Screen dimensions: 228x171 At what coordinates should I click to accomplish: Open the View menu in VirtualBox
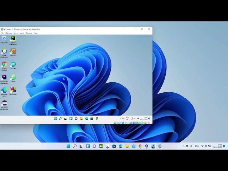[16, 33]
